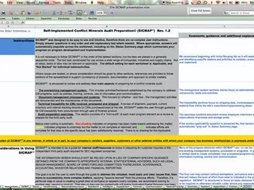Click the Close Full Screen button

(x=201, y=11)
